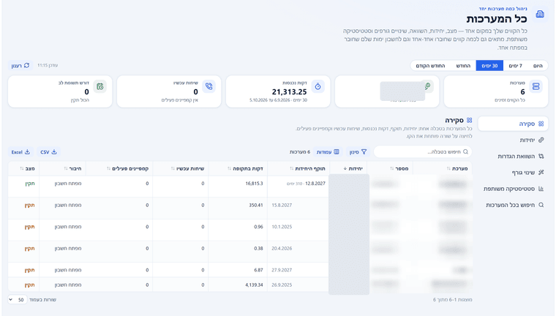Download the table as Excel
This screenshot has width=556, height=316.
click(20, 152)
